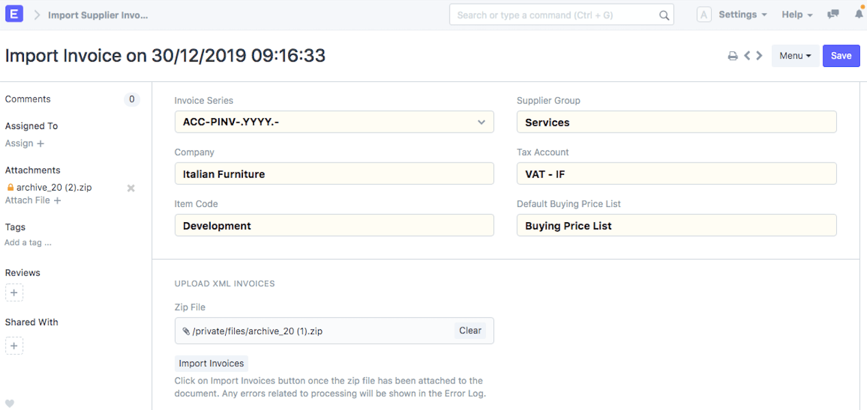Expand the Menu dropdown button
867x410 pixels.
794,56
